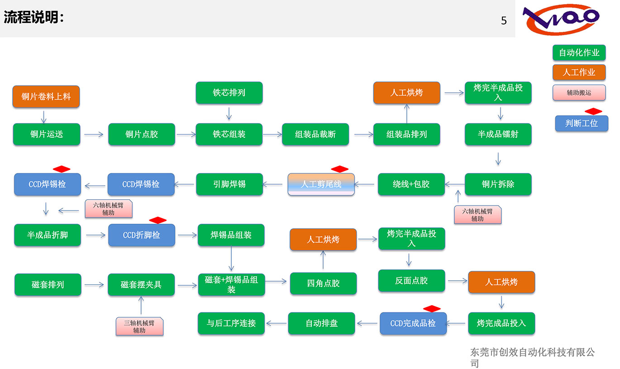The height and width of the screenshot is (369, 620).
Task: Click the 与后工序连接 final step
Action: (231, 323)
